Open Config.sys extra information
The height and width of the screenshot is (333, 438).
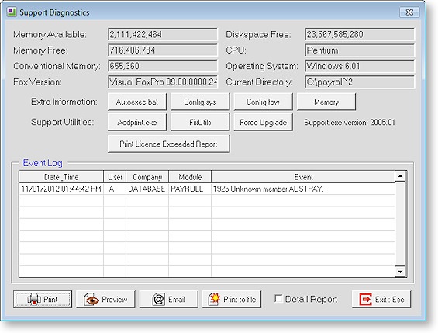(x=200, y=102)
